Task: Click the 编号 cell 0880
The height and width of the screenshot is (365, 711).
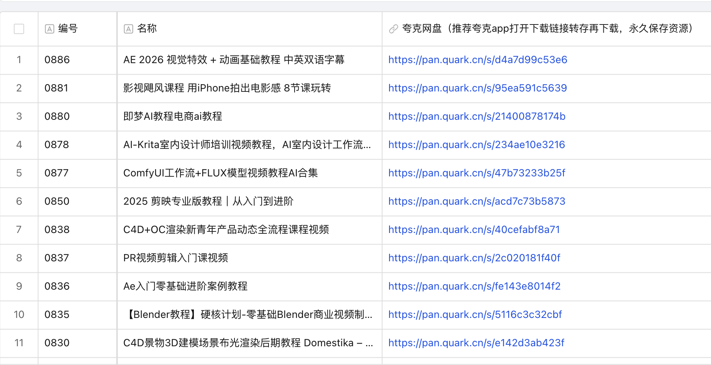Action: point(77,117)
